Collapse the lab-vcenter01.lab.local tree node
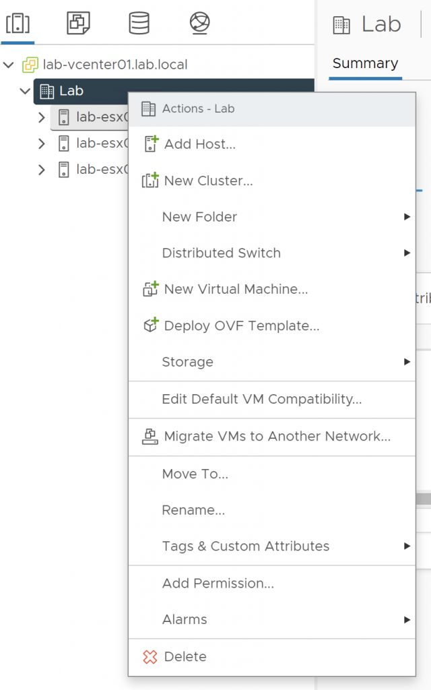This screenshot has width=431, height=690. (8, 65)
